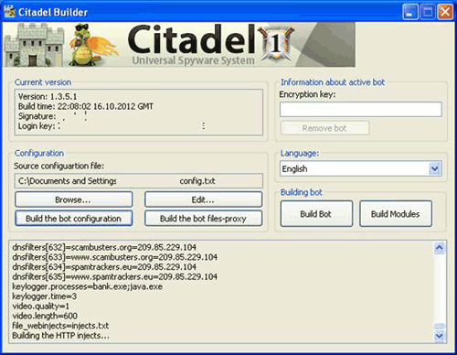Close the Citadel Builder window
The height and width of the screenshot is (355, 457).
(x=445, y=12)
